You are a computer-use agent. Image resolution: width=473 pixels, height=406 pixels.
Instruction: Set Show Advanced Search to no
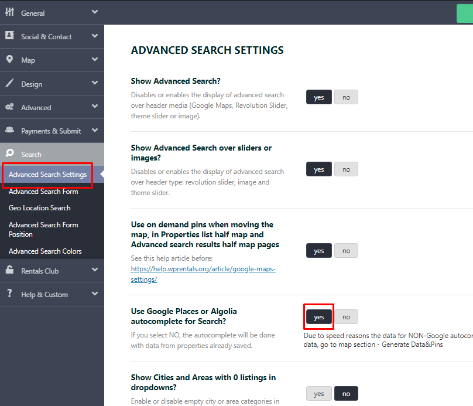click(346, 97)
